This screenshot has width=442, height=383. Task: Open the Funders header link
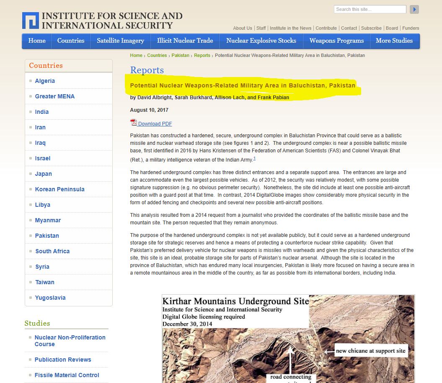(411, 28)
